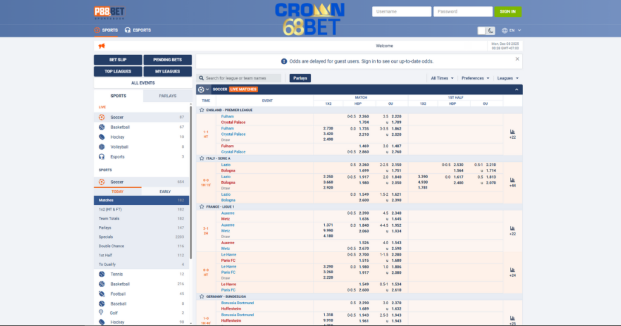Click the Tennis ball icon in sidebar

click(x=101, y=274)
